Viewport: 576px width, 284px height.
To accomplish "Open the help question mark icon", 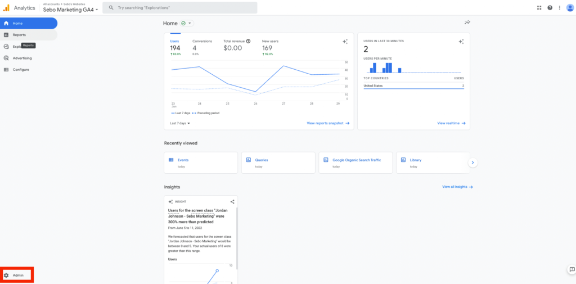I will pos(550,8).
